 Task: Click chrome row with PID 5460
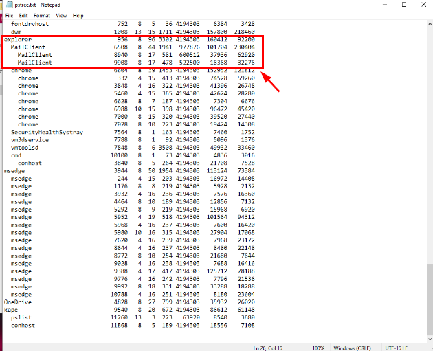coord(136,93)
